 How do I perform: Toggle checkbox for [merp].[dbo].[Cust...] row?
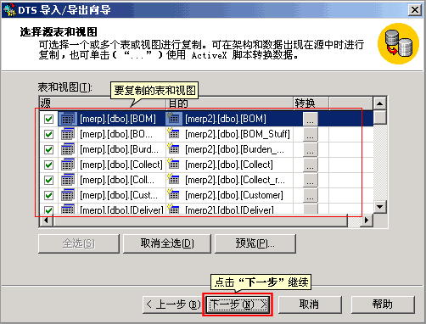coord(48,195)
